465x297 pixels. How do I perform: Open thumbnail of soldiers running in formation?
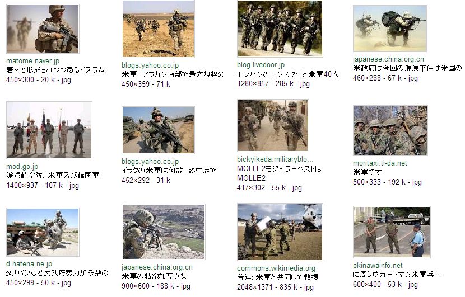(280, 29)
